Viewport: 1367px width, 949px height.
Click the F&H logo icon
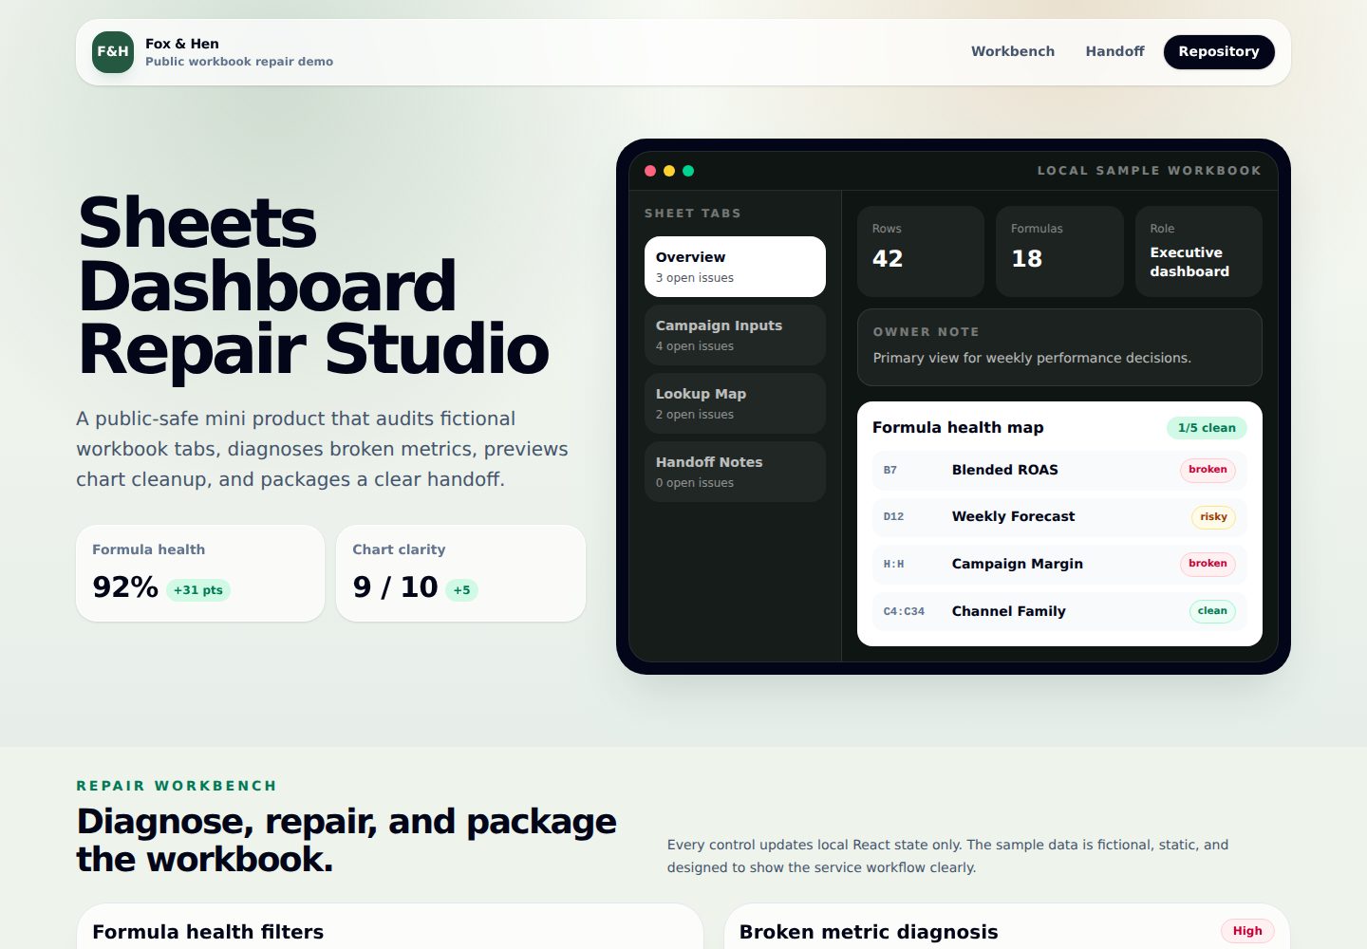pyautogui.click(x=113, y=52)
